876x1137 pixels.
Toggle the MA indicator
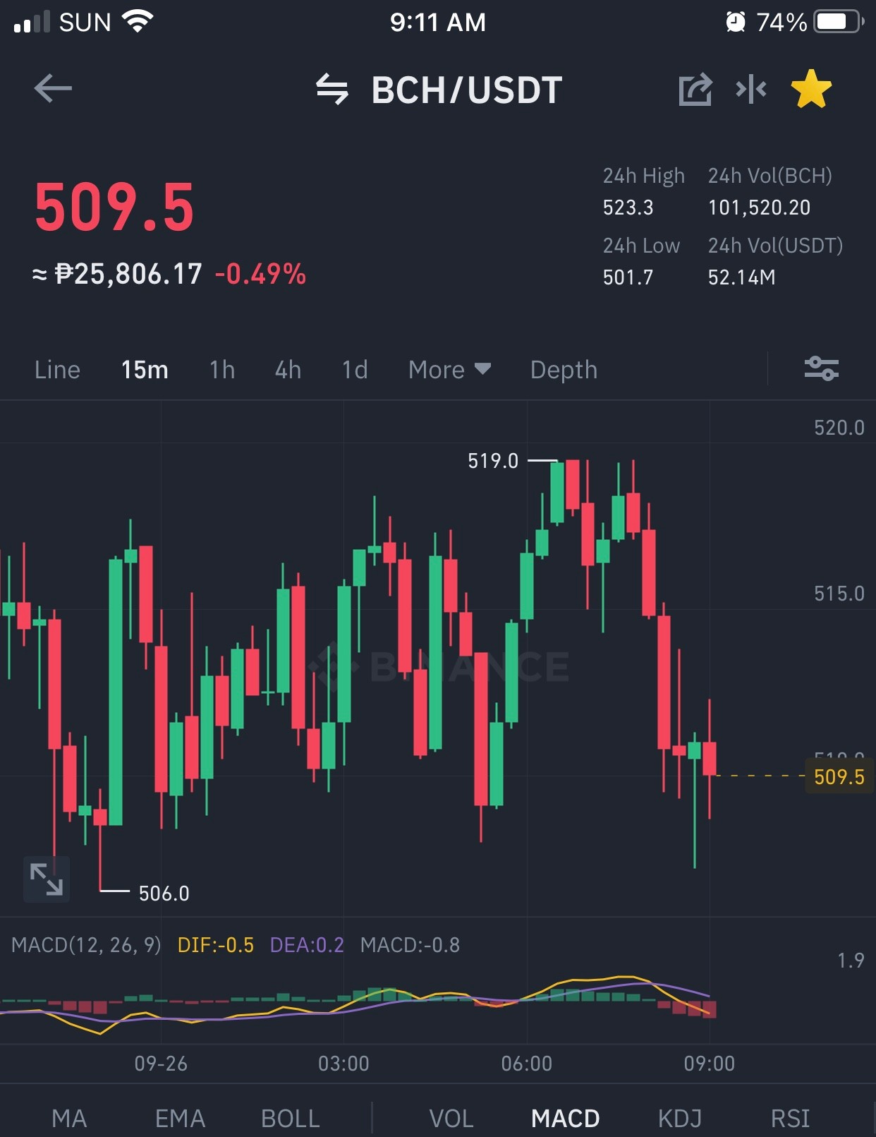69,1119
